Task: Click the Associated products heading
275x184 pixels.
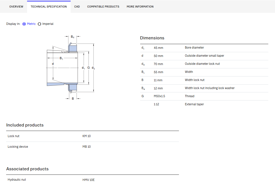Action: click(x=27, y=169)
